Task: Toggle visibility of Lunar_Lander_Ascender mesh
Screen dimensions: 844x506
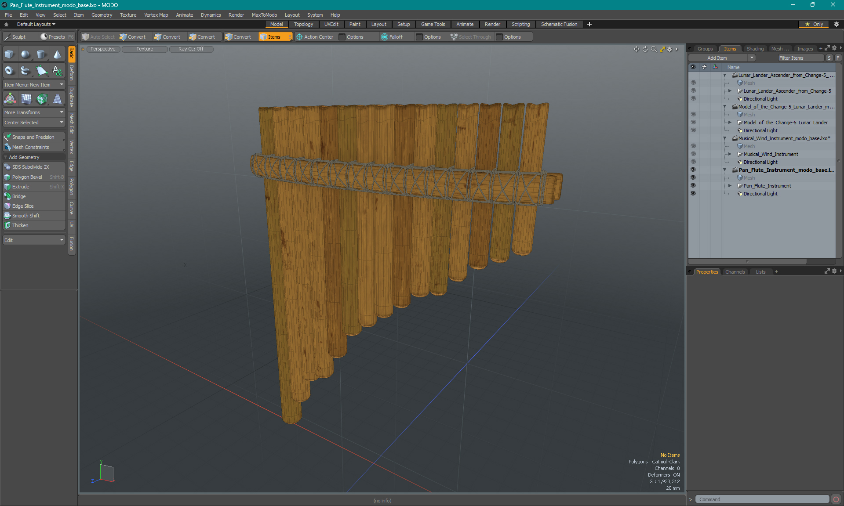Action: [693, 83]
